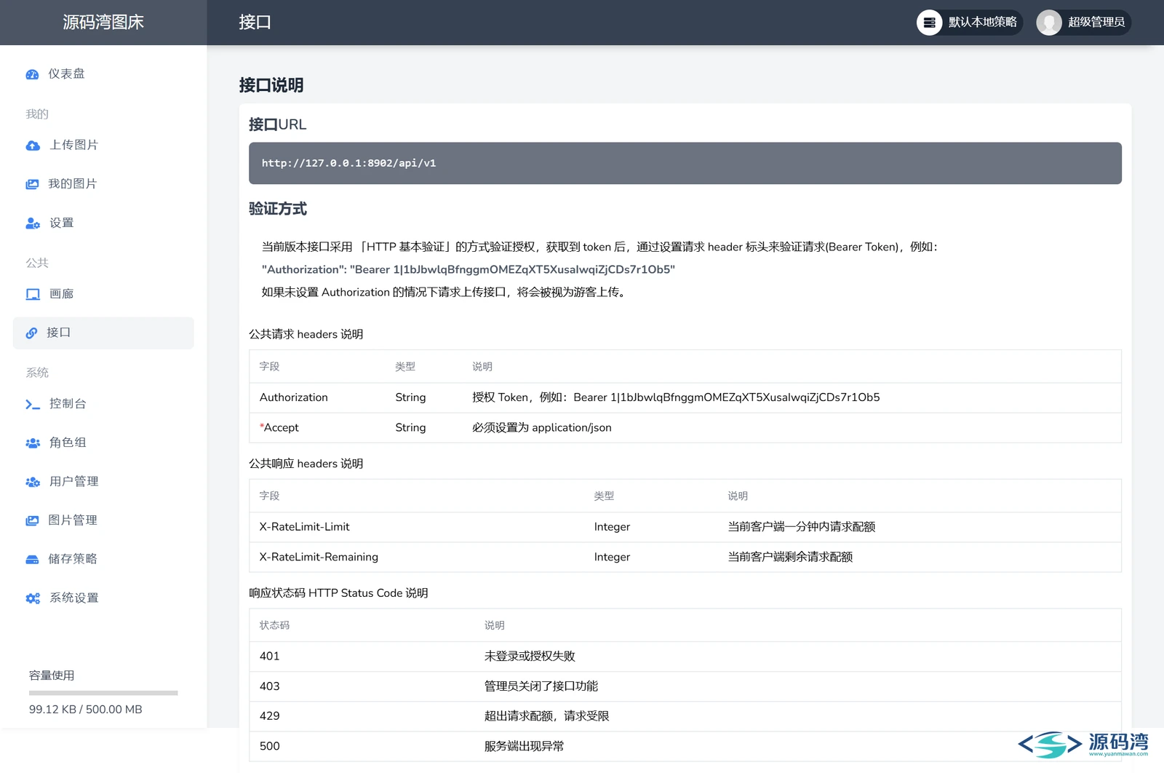
Task: Click the 99.12 KB / 500.00 MB usage text
Action: [86, 710]
